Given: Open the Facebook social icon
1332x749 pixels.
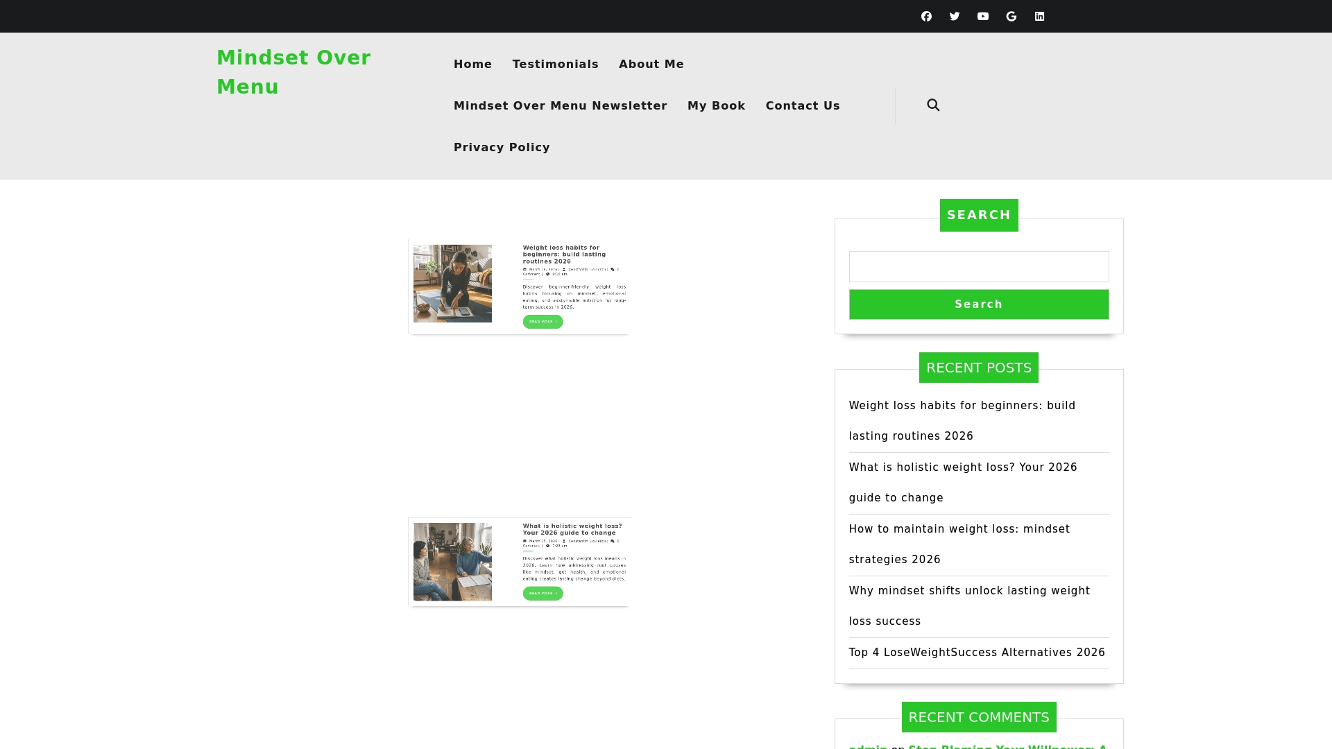Looking at the screenshot, I should [x=926, y=16].
